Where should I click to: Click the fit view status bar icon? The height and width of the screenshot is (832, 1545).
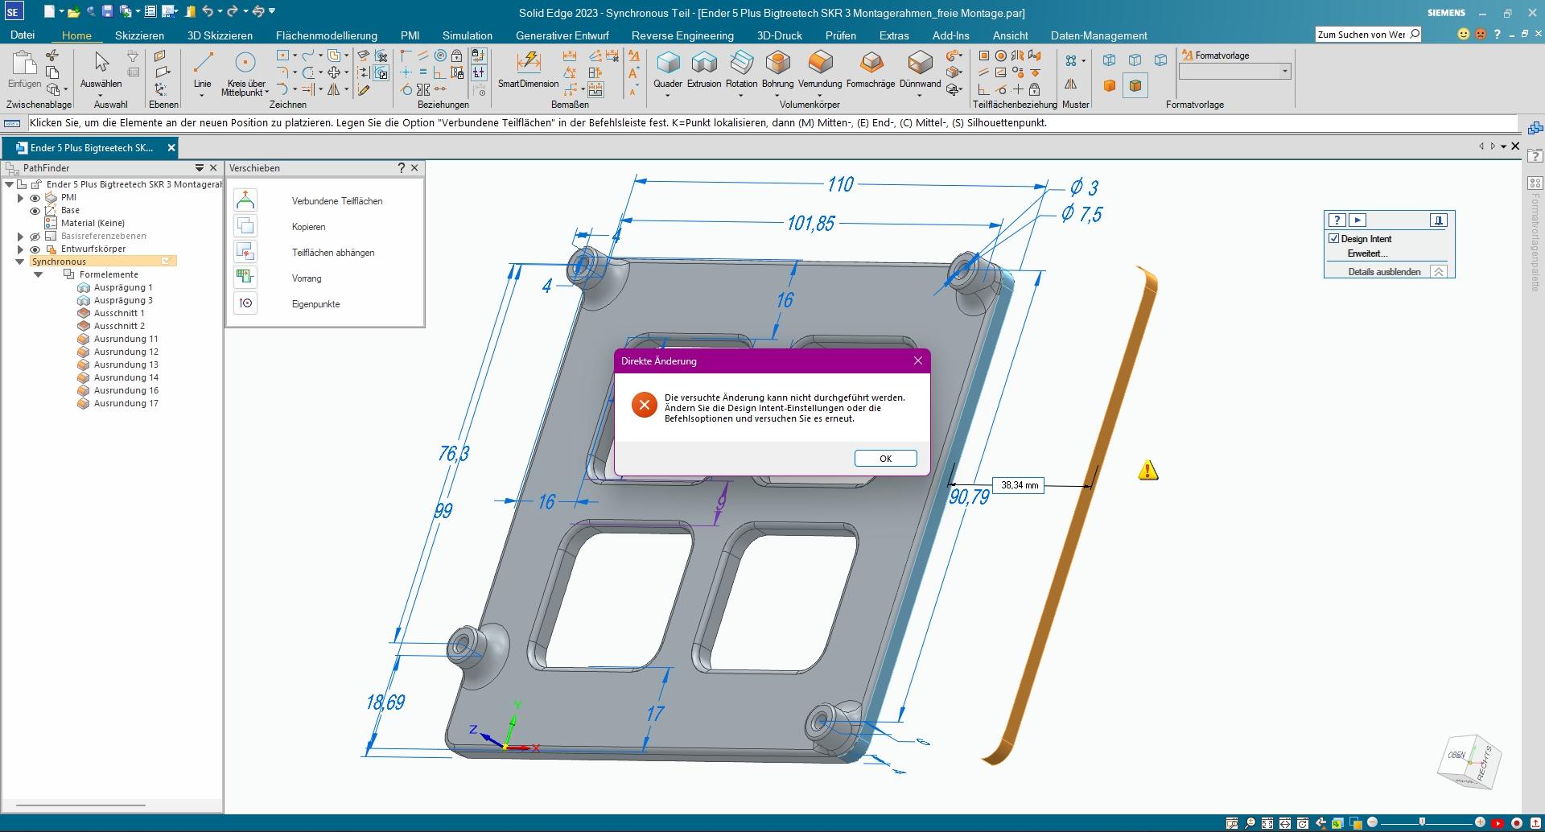[1267, 823]
